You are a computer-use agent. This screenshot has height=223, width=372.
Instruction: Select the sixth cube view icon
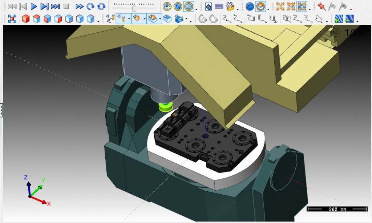[x=80, y=19]
